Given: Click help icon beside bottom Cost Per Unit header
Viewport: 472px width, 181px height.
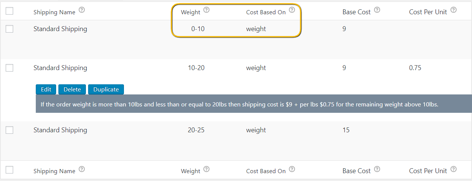Looking at the screenshot, I should (x=454, y=169).
